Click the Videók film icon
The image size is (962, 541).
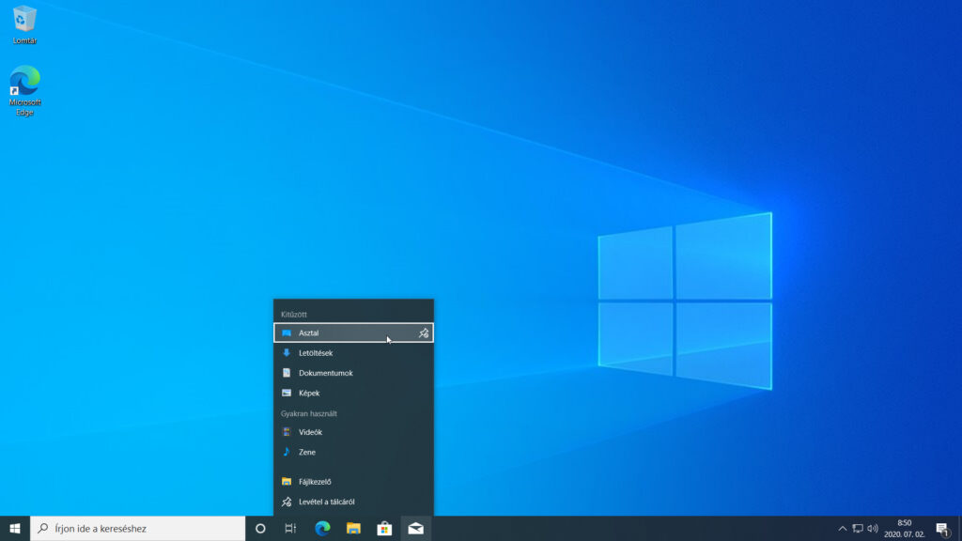click(287, 432)
